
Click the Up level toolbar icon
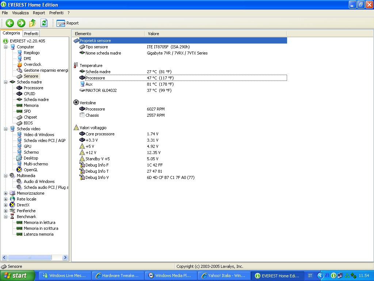[33, 23]
